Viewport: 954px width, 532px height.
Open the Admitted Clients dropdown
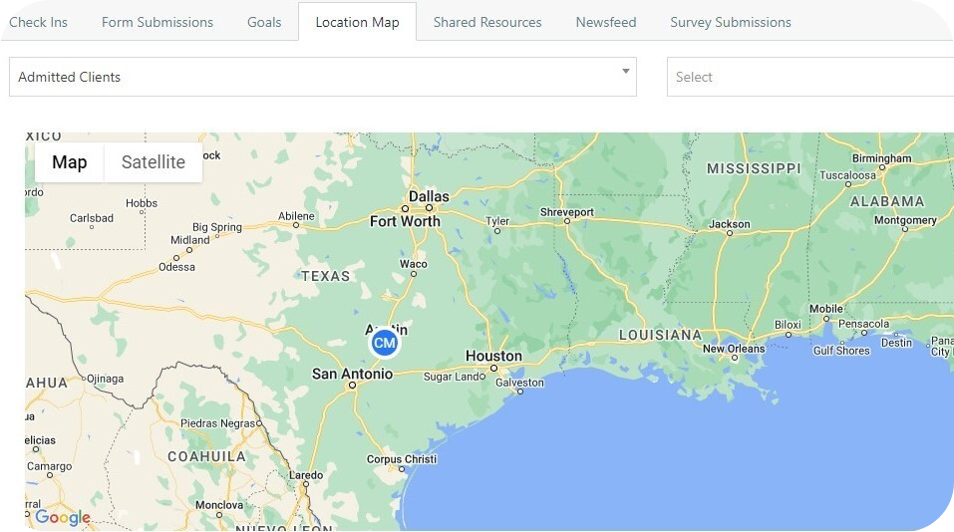(323, 77)
